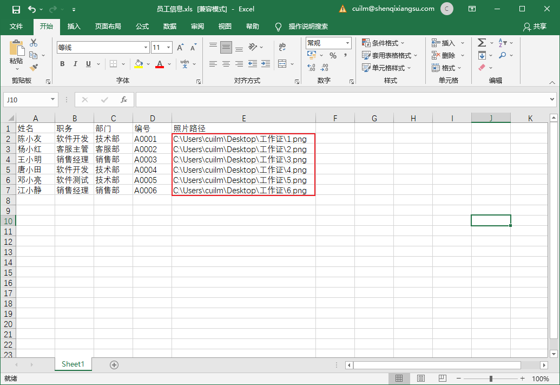Image resolution: width=560 pixels, height=385 pixels.
Task: Open 条件格式 conditional formatting menu
Action: [x=384, y=43]
